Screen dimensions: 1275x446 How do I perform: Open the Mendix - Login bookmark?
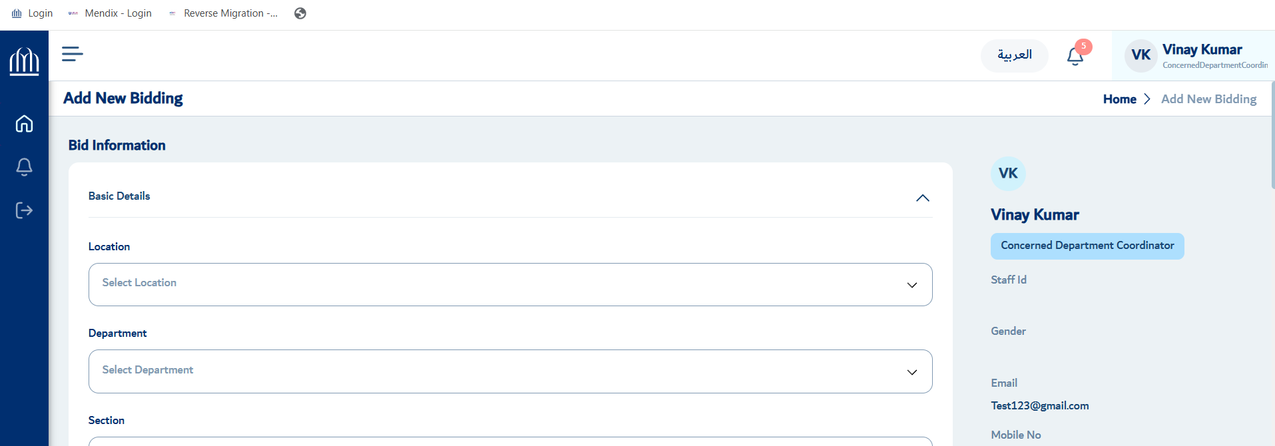click(110, 13)
